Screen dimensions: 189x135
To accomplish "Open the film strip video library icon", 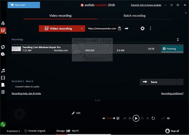I will (x=3, y=78).
